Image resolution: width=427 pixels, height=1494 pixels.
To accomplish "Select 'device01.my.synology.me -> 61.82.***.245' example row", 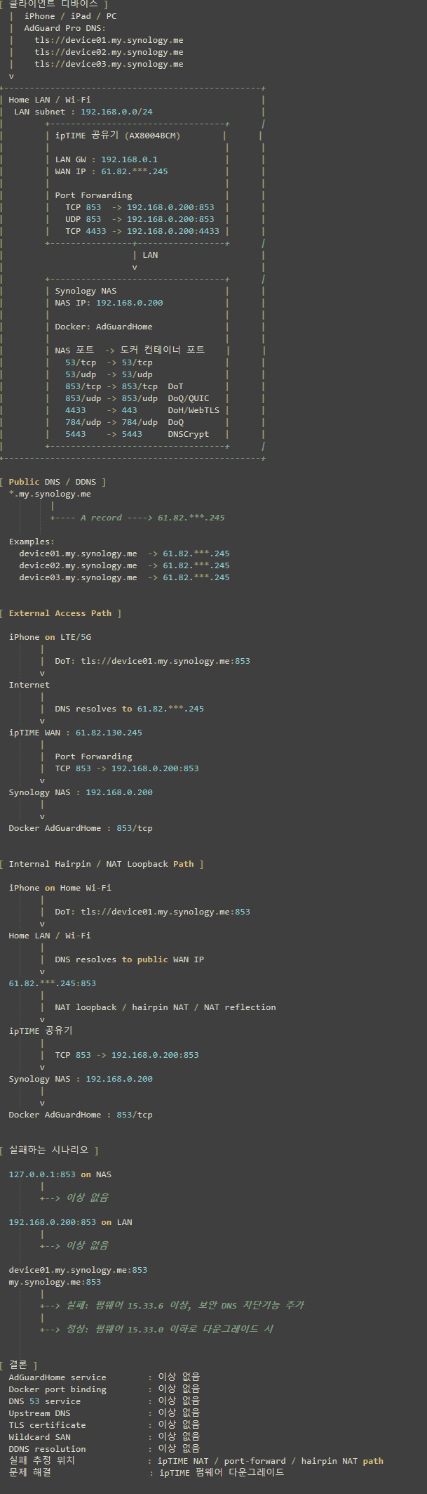I will pos(124,553).
